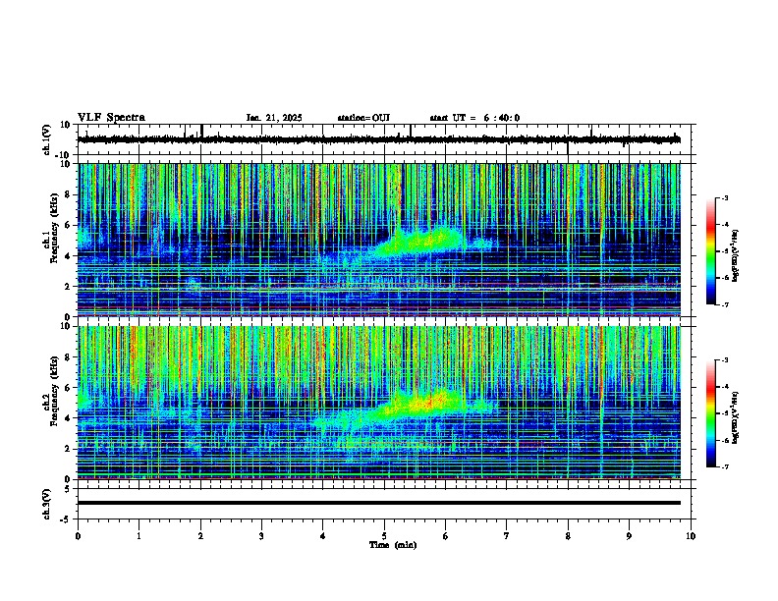Click the ch.1 spectrogram color scale bar

pyautogui.click(x=710, y=251)
